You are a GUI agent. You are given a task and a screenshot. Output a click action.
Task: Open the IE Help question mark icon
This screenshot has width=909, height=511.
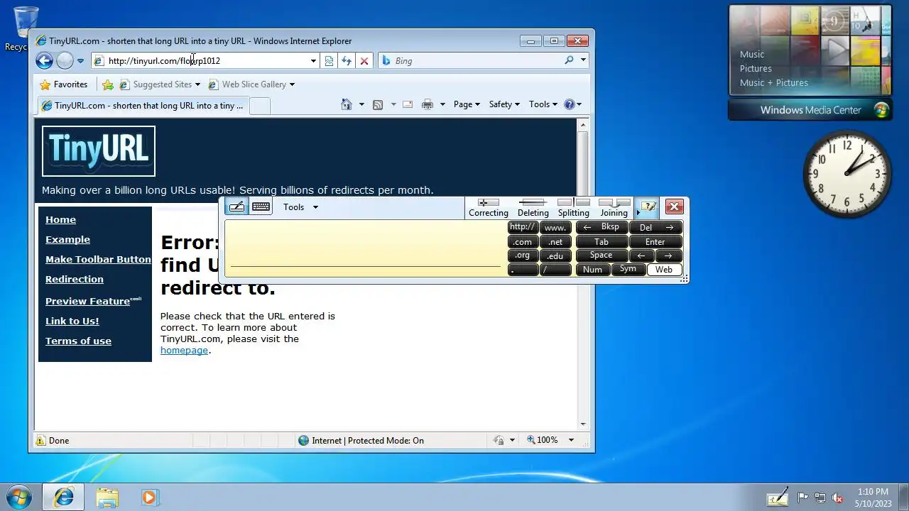tap(569, 104)
